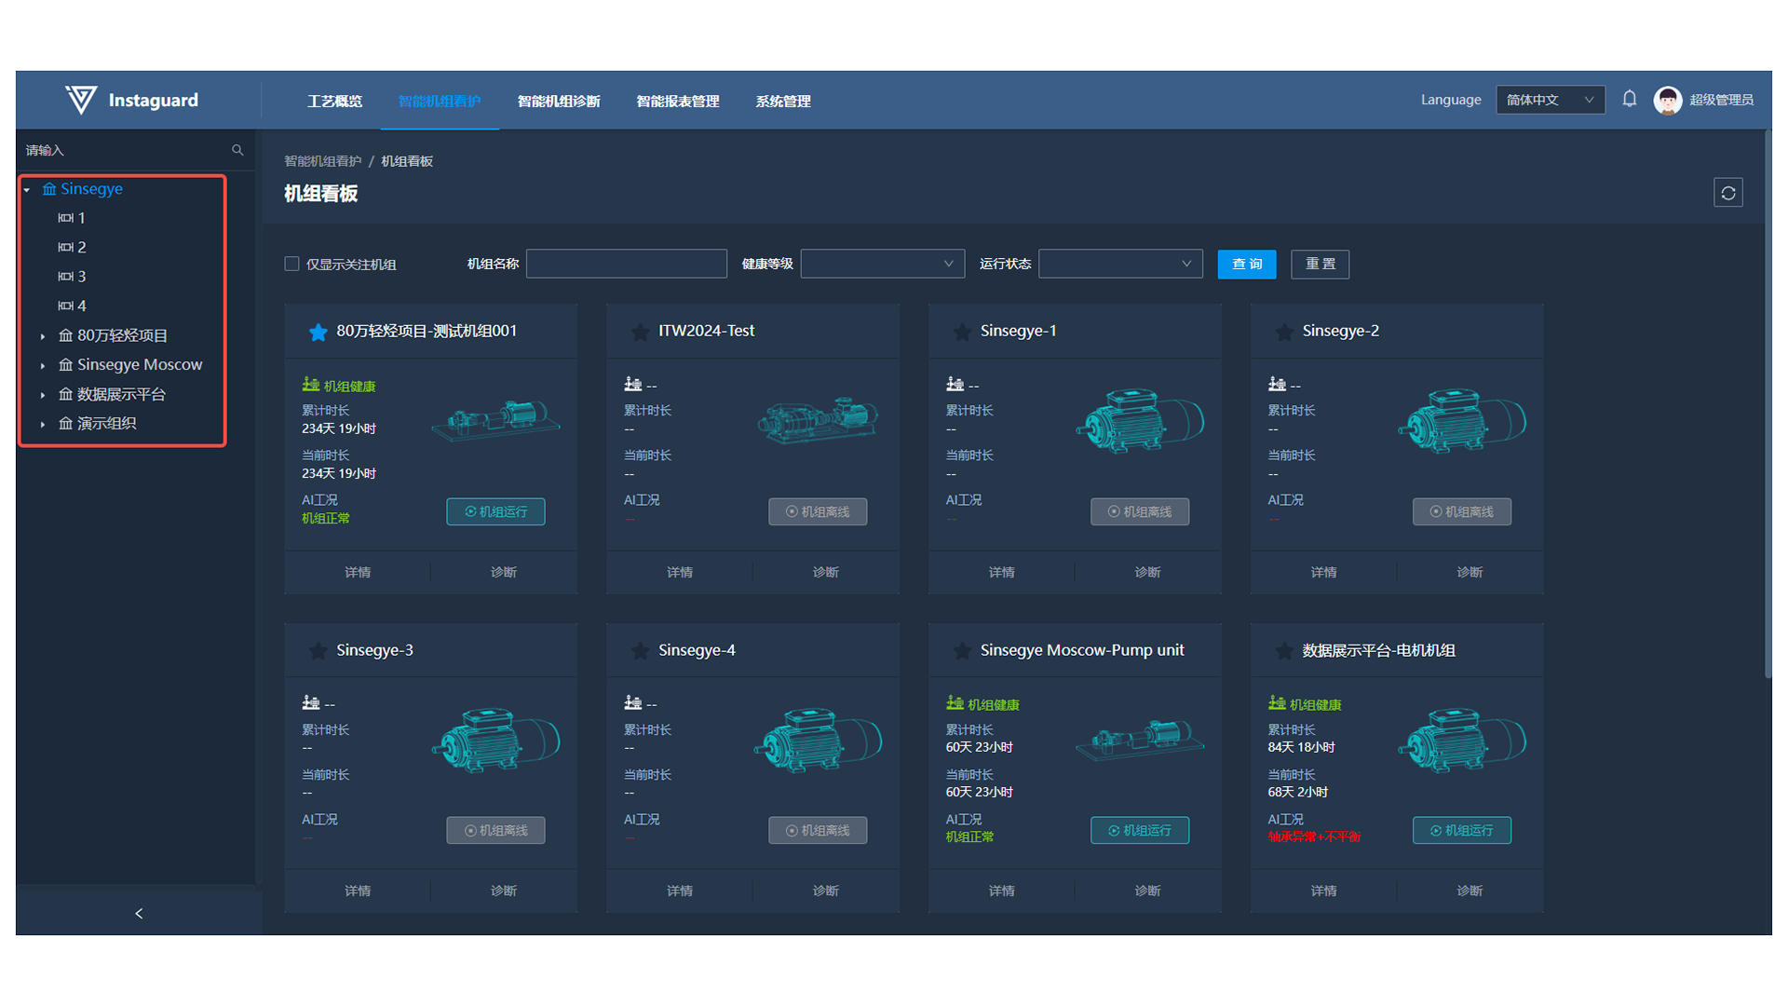Expand the 80万轻烃项目 tree node

(43, 336)
